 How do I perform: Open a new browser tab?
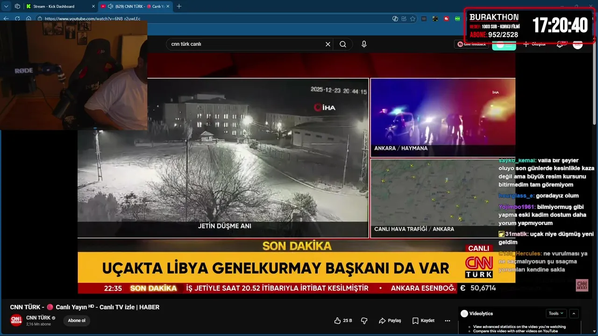[179, 7]
